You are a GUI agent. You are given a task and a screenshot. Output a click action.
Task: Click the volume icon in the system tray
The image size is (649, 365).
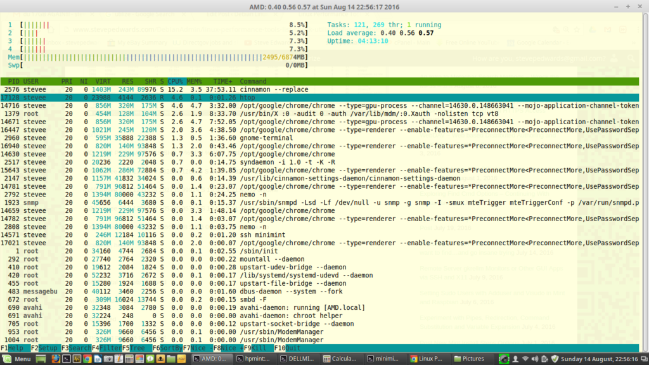click(x=536, y=359)
